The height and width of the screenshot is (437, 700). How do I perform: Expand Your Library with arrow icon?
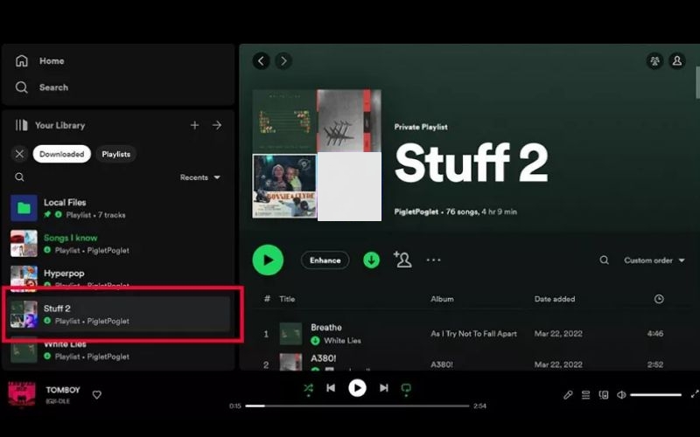tap(217, 125)
